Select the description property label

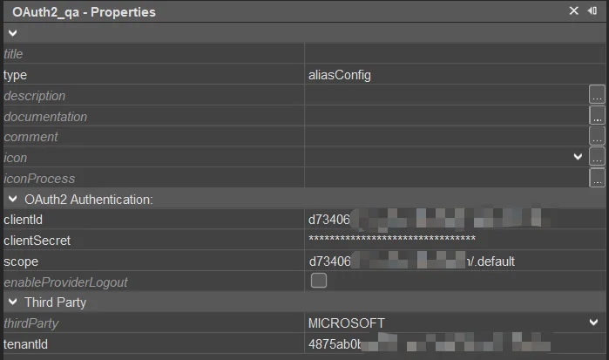35,96
